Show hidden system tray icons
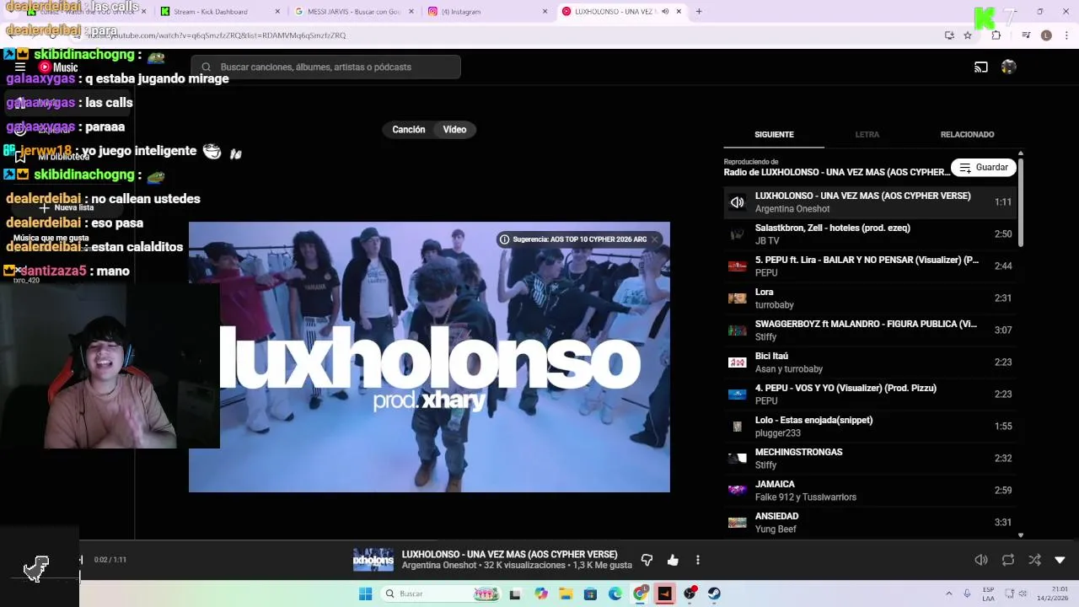 pos(948,594)
